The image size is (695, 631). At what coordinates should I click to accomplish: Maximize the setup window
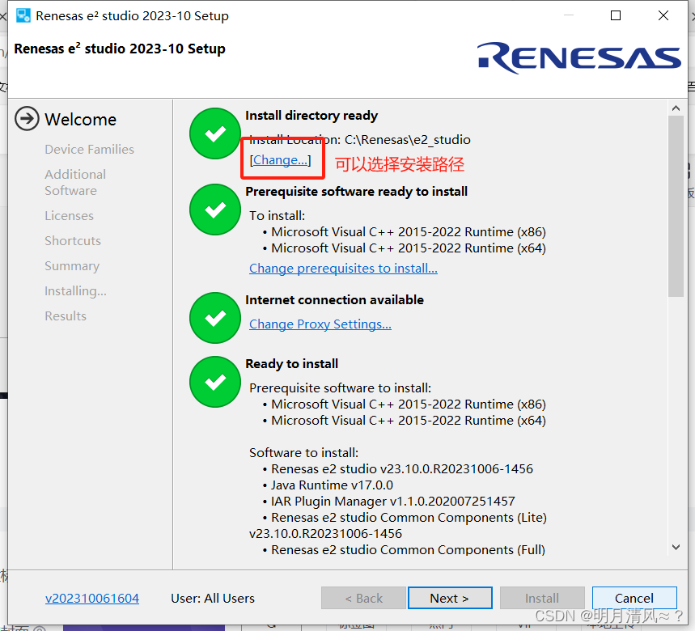click(x=616, y=15)
